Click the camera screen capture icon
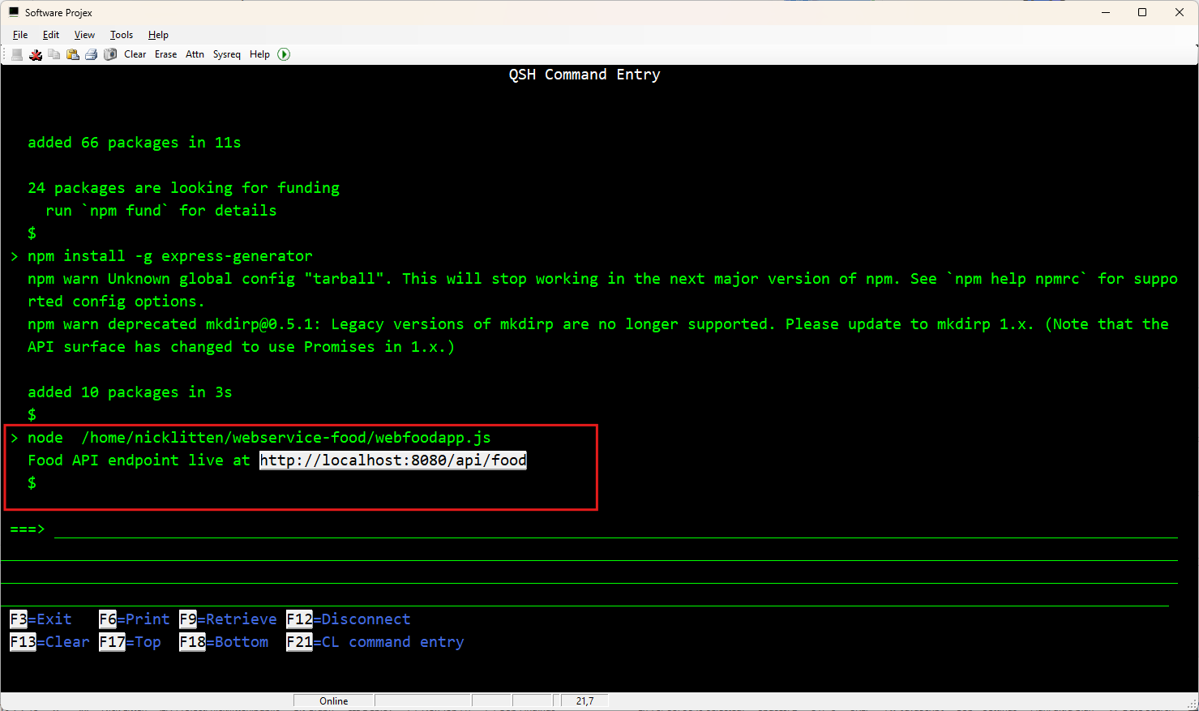Screen dimensions: 1199x711 tap(110, 54)
